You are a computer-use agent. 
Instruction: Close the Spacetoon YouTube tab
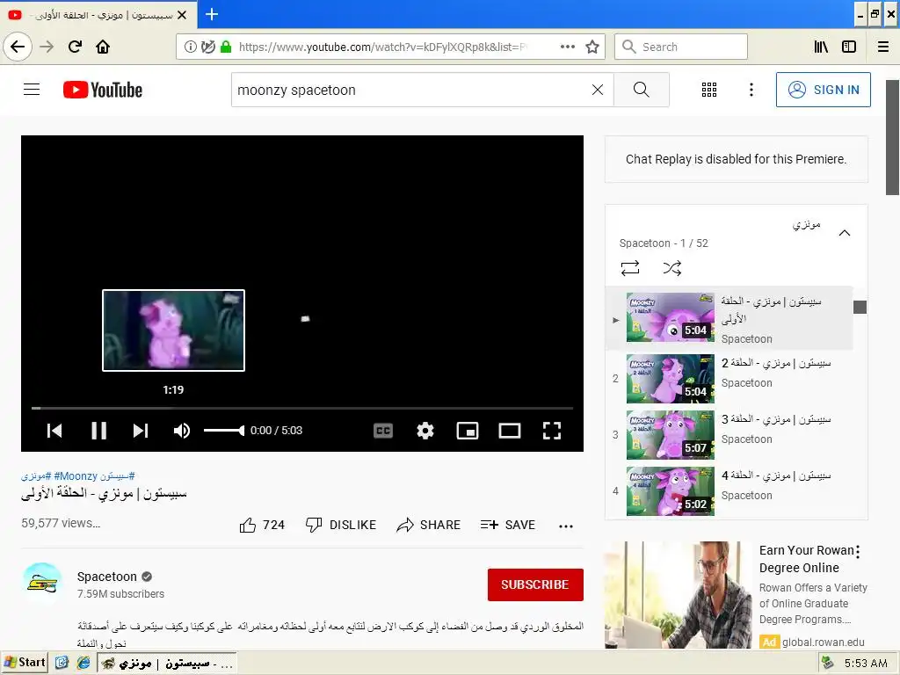pyautogui.click(x=182, y=15)
